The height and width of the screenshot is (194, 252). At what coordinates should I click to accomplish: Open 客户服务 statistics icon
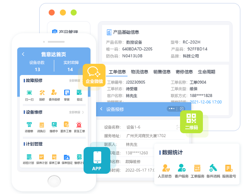click(182, 168)
